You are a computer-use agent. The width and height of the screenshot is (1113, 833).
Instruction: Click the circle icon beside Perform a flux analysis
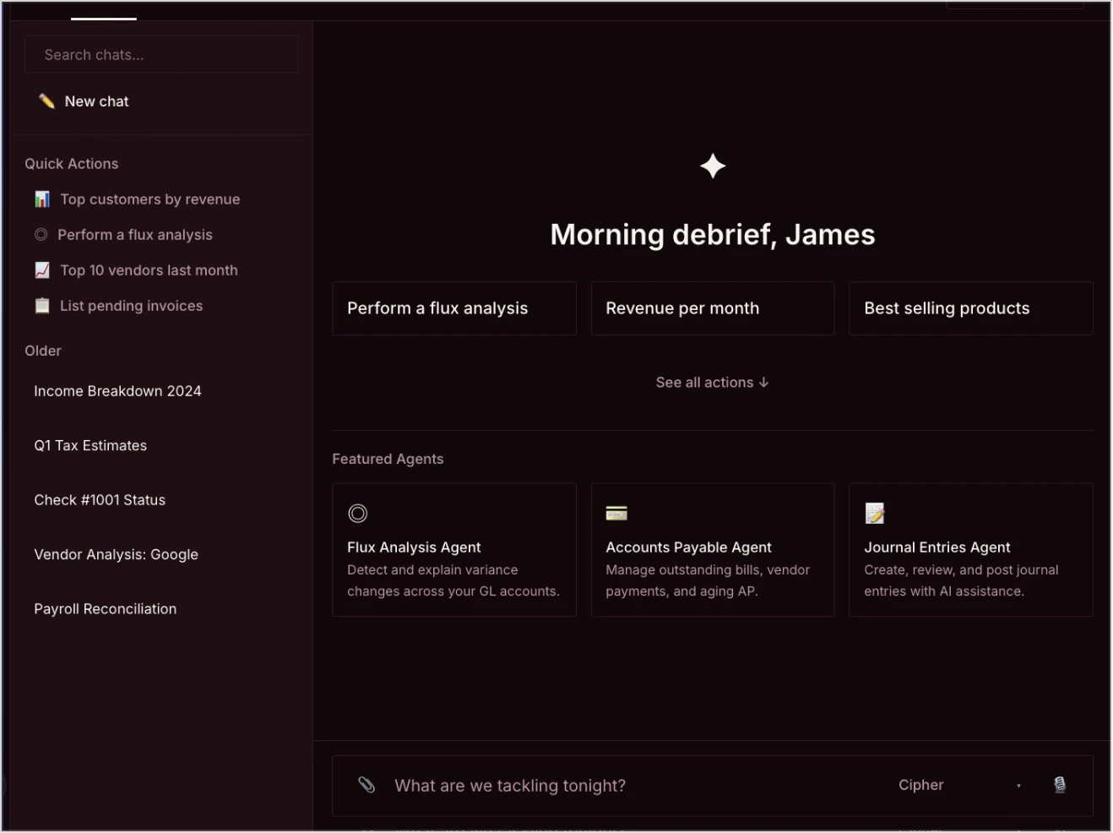(41, 235)
